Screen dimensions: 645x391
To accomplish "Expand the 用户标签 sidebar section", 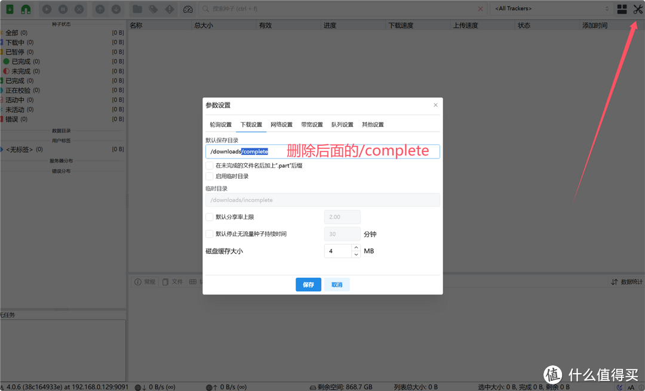I will point(63,139).
